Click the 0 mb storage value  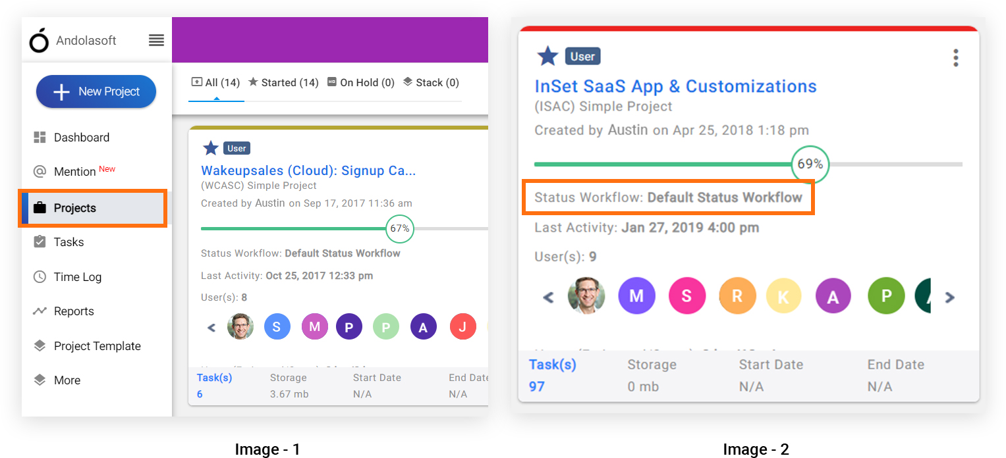[x=643, y=386]
